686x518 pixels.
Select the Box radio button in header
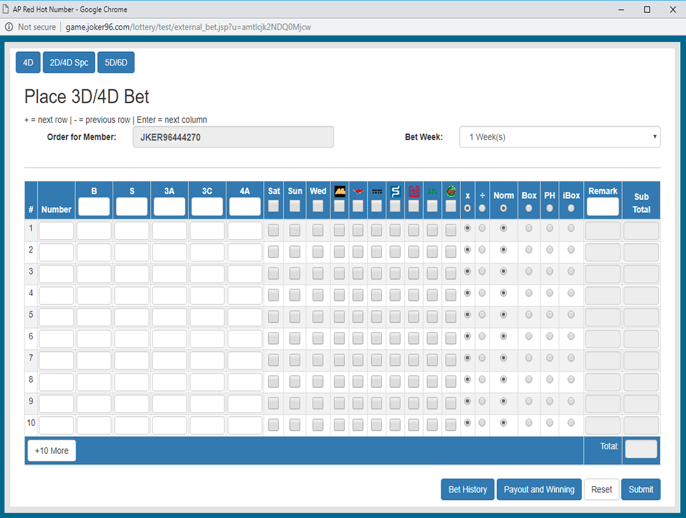[529, 208]
